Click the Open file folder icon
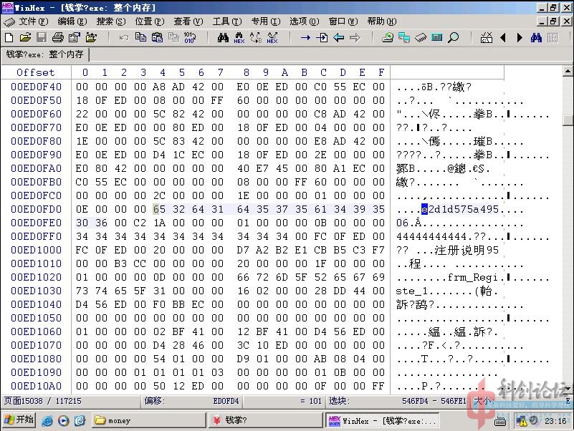The width and height of the screenshot is (574, 431). 25,37
